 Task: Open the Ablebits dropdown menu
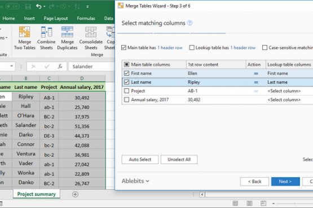135,181
